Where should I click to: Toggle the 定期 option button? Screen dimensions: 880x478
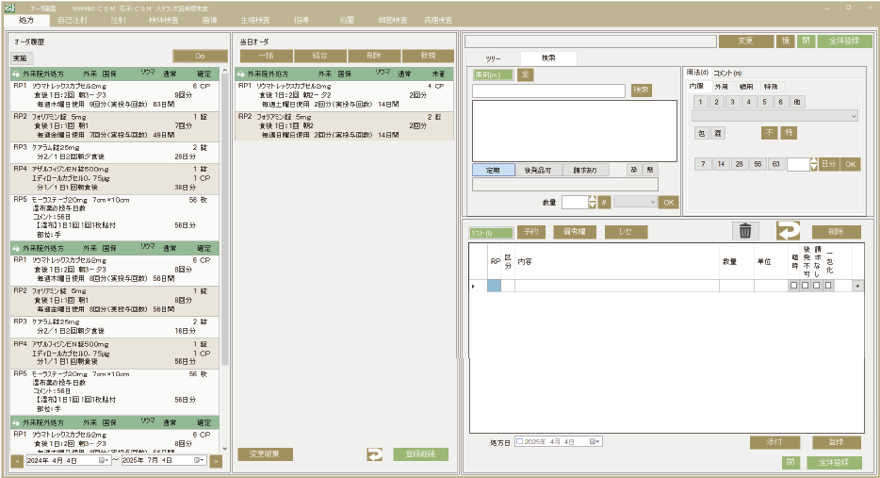pyautogui.click(x=493, y=170)
